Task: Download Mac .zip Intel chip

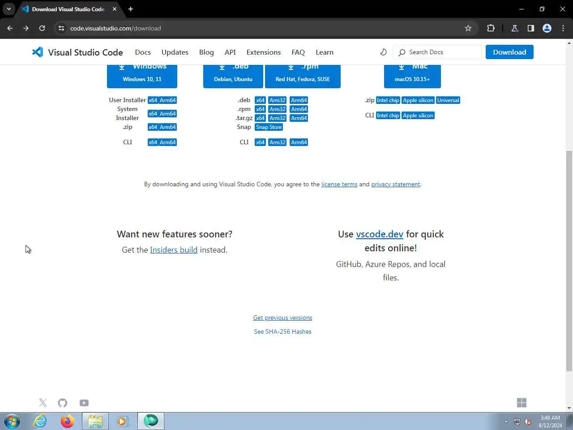Action: pos(388,100)
